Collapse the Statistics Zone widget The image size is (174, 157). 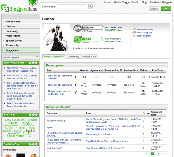(x=33, y=144)
